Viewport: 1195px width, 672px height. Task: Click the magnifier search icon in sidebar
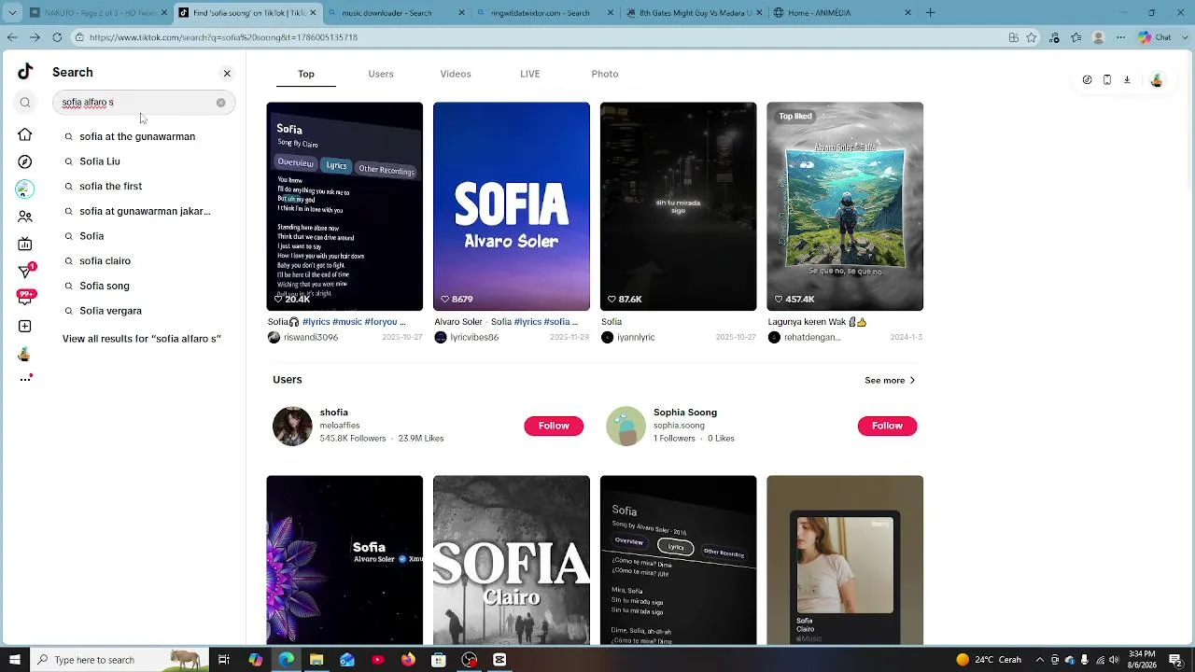pos(25,103)
